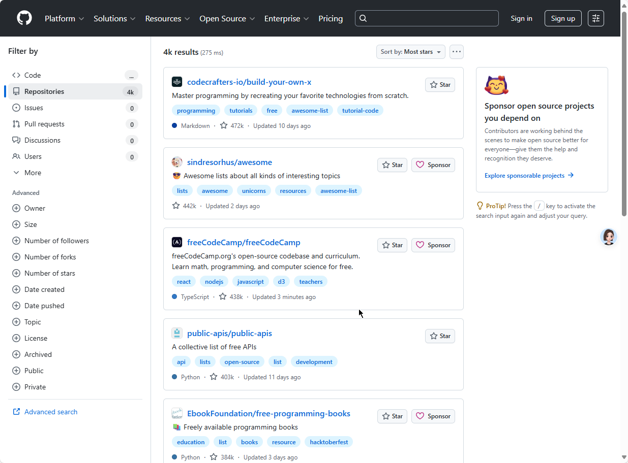The width and height of the screenshot is (628, 463).
Task: Click the public-apis repository avatar
Action: [177, 333]
